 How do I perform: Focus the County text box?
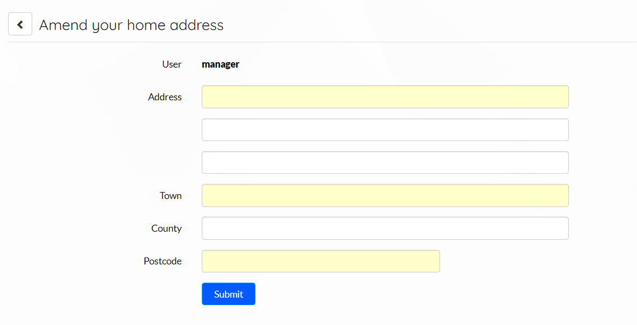click(385, 228)
